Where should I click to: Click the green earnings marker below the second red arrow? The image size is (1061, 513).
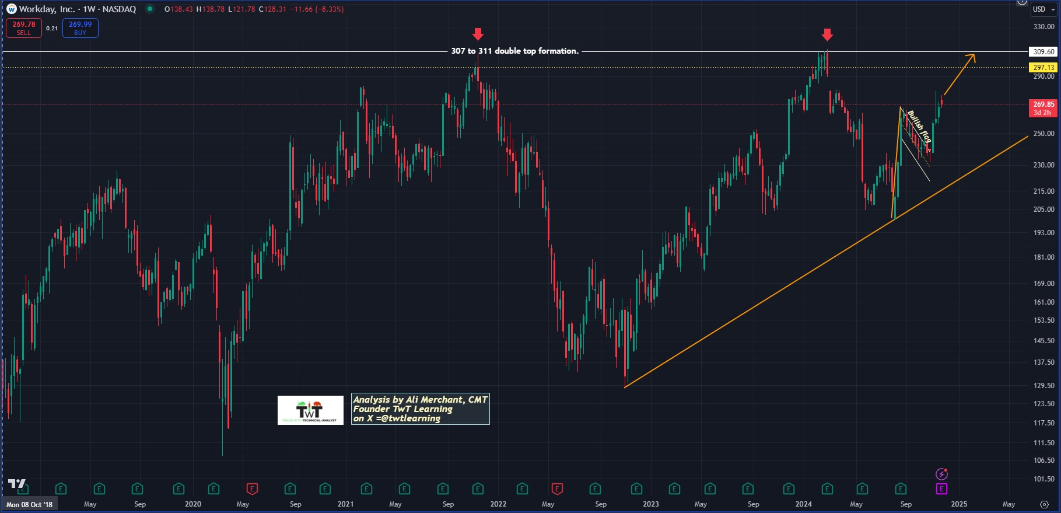click(827, 489)
